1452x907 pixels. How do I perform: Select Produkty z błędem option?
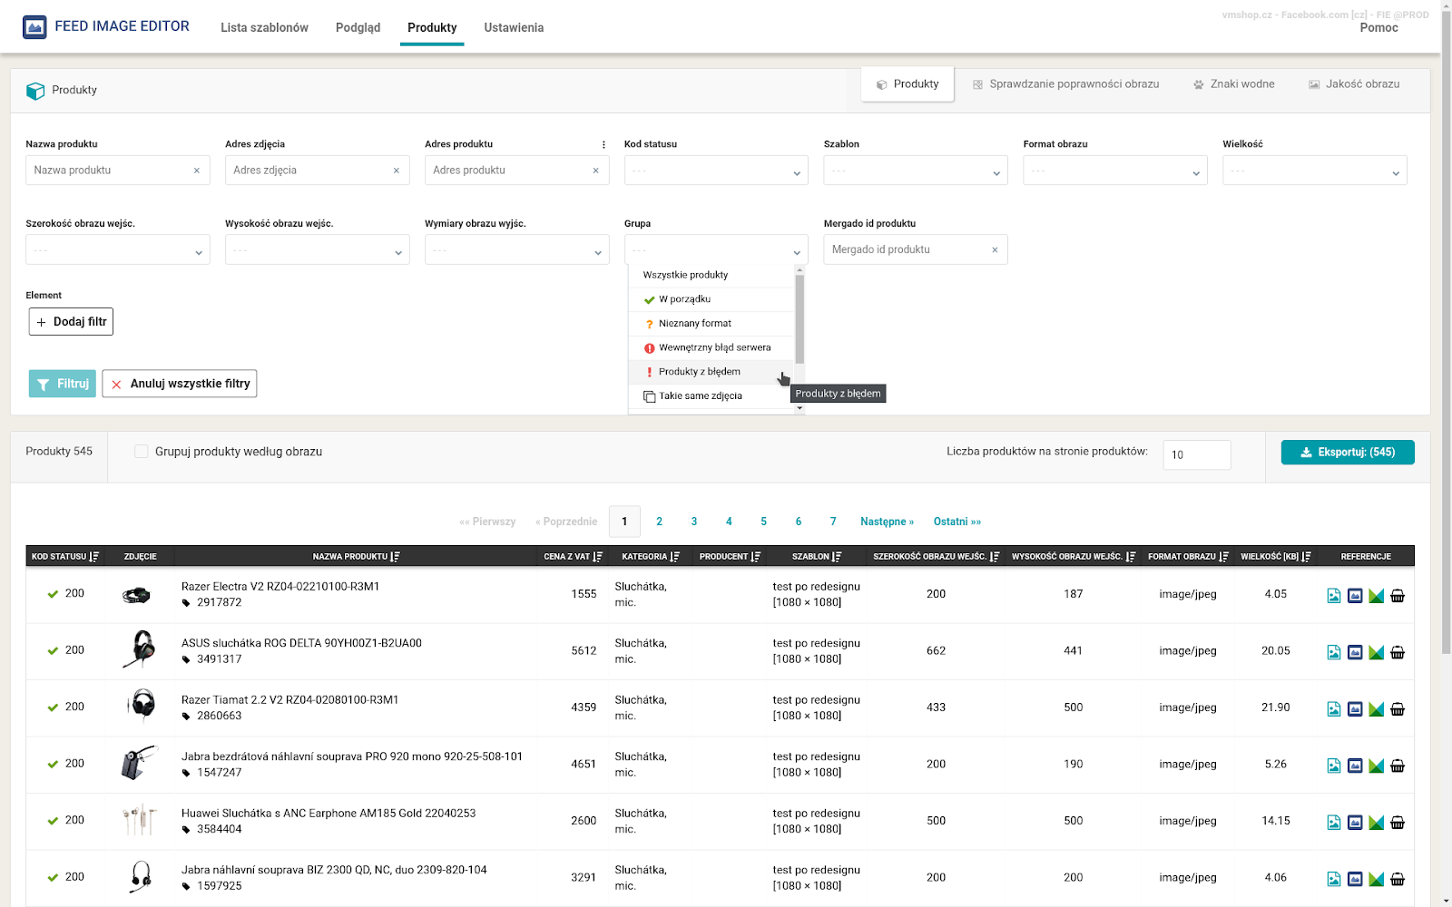point(711,372)
